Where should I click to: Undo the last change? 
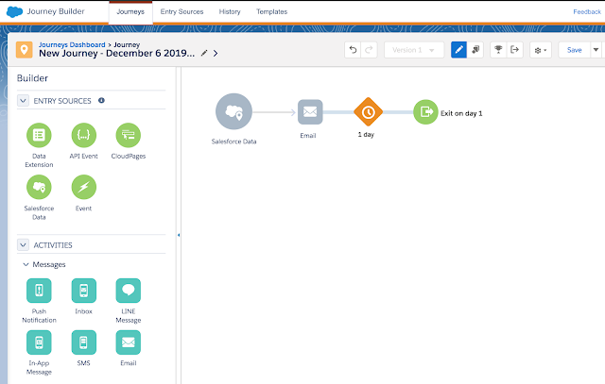(x=353, y=50)
